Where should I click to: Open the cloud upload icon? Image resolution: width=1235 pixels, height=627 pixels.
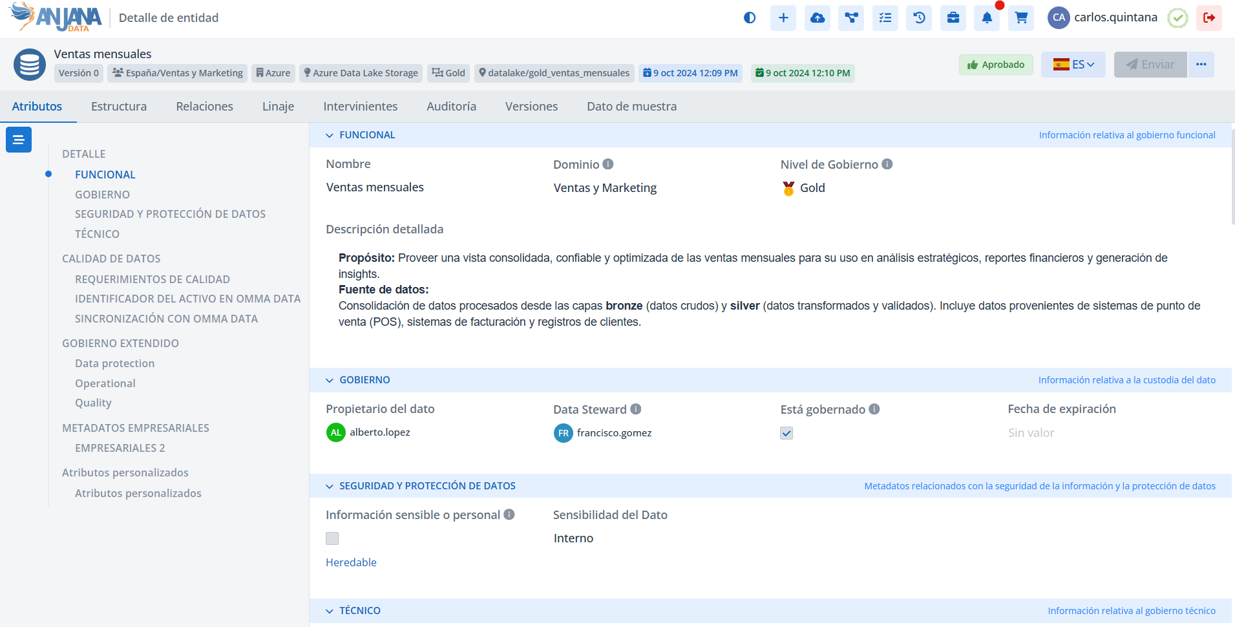(818, 18)
